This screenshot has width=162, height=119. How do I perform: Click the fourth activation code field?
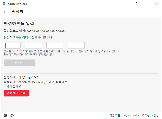point(76,45)
